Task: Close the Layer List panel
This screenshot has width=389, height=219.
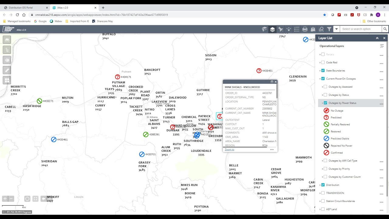Action: point(384,38)
